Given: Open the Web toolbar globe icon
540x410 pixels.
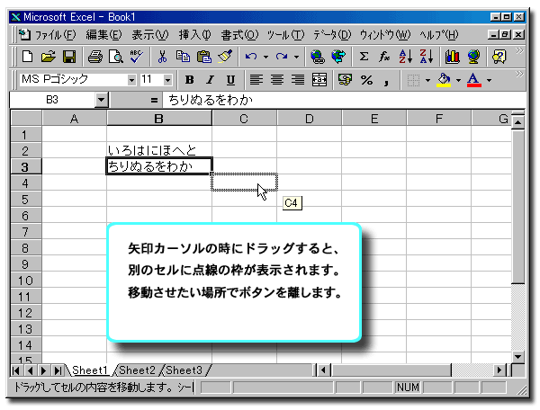Looking at the screenshot, I should pos(338,57).
